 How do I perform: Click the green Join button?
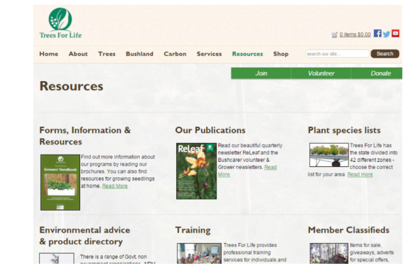click(x=261, y=73)
